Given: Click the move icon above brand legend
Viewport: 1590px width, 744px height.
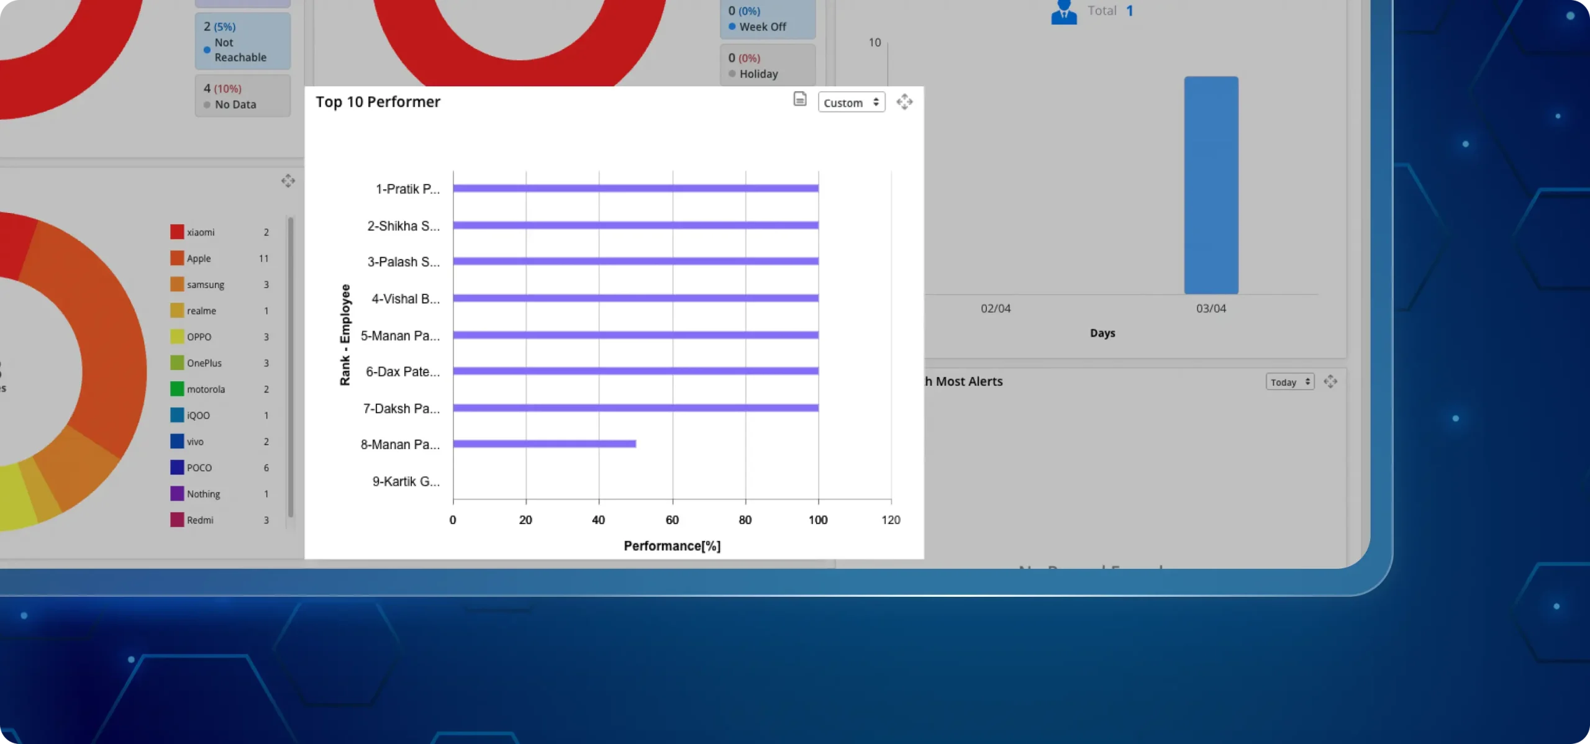Looking at the screenshot, I should click(x=288, y=181).
